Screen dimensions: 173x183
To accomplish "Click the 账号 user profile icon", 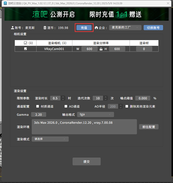I will 12,28.
